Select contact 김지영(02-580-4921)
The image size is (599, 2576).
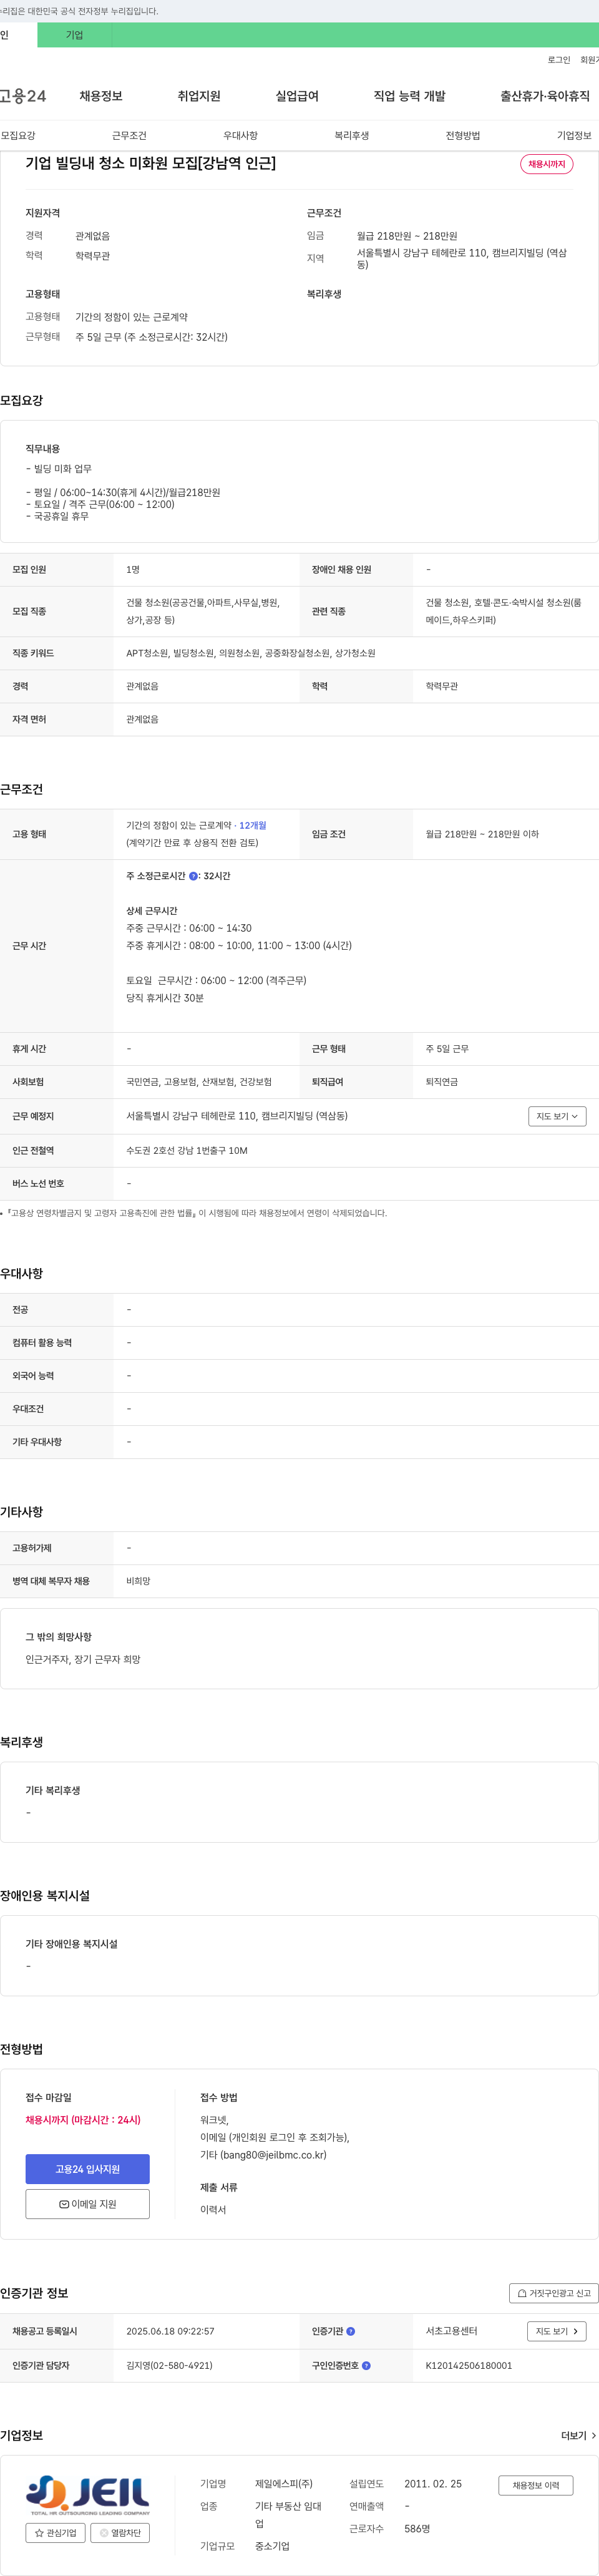[169, 2365]
